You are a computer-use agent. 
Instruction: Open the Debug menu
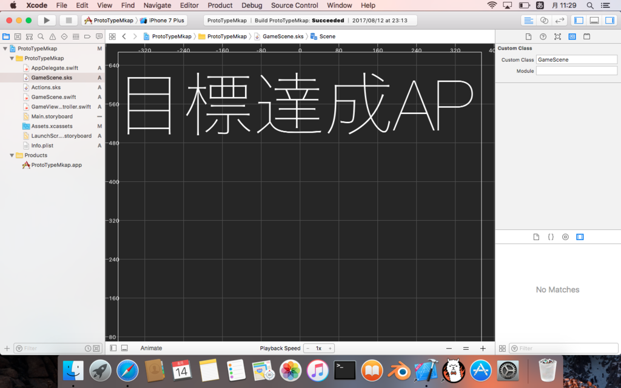(252, 5)
